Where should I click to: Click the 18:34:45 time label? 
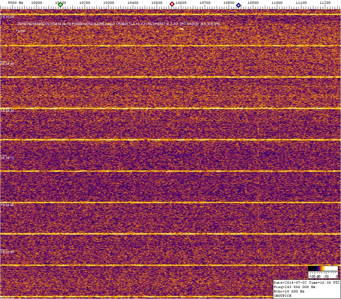tap(7, 64)
